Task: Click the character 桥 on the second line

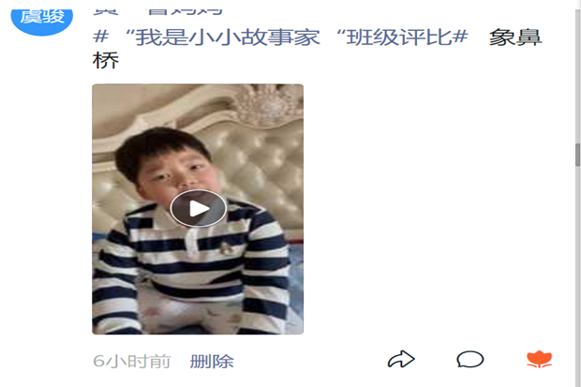Action: click(x=106, y=60)
